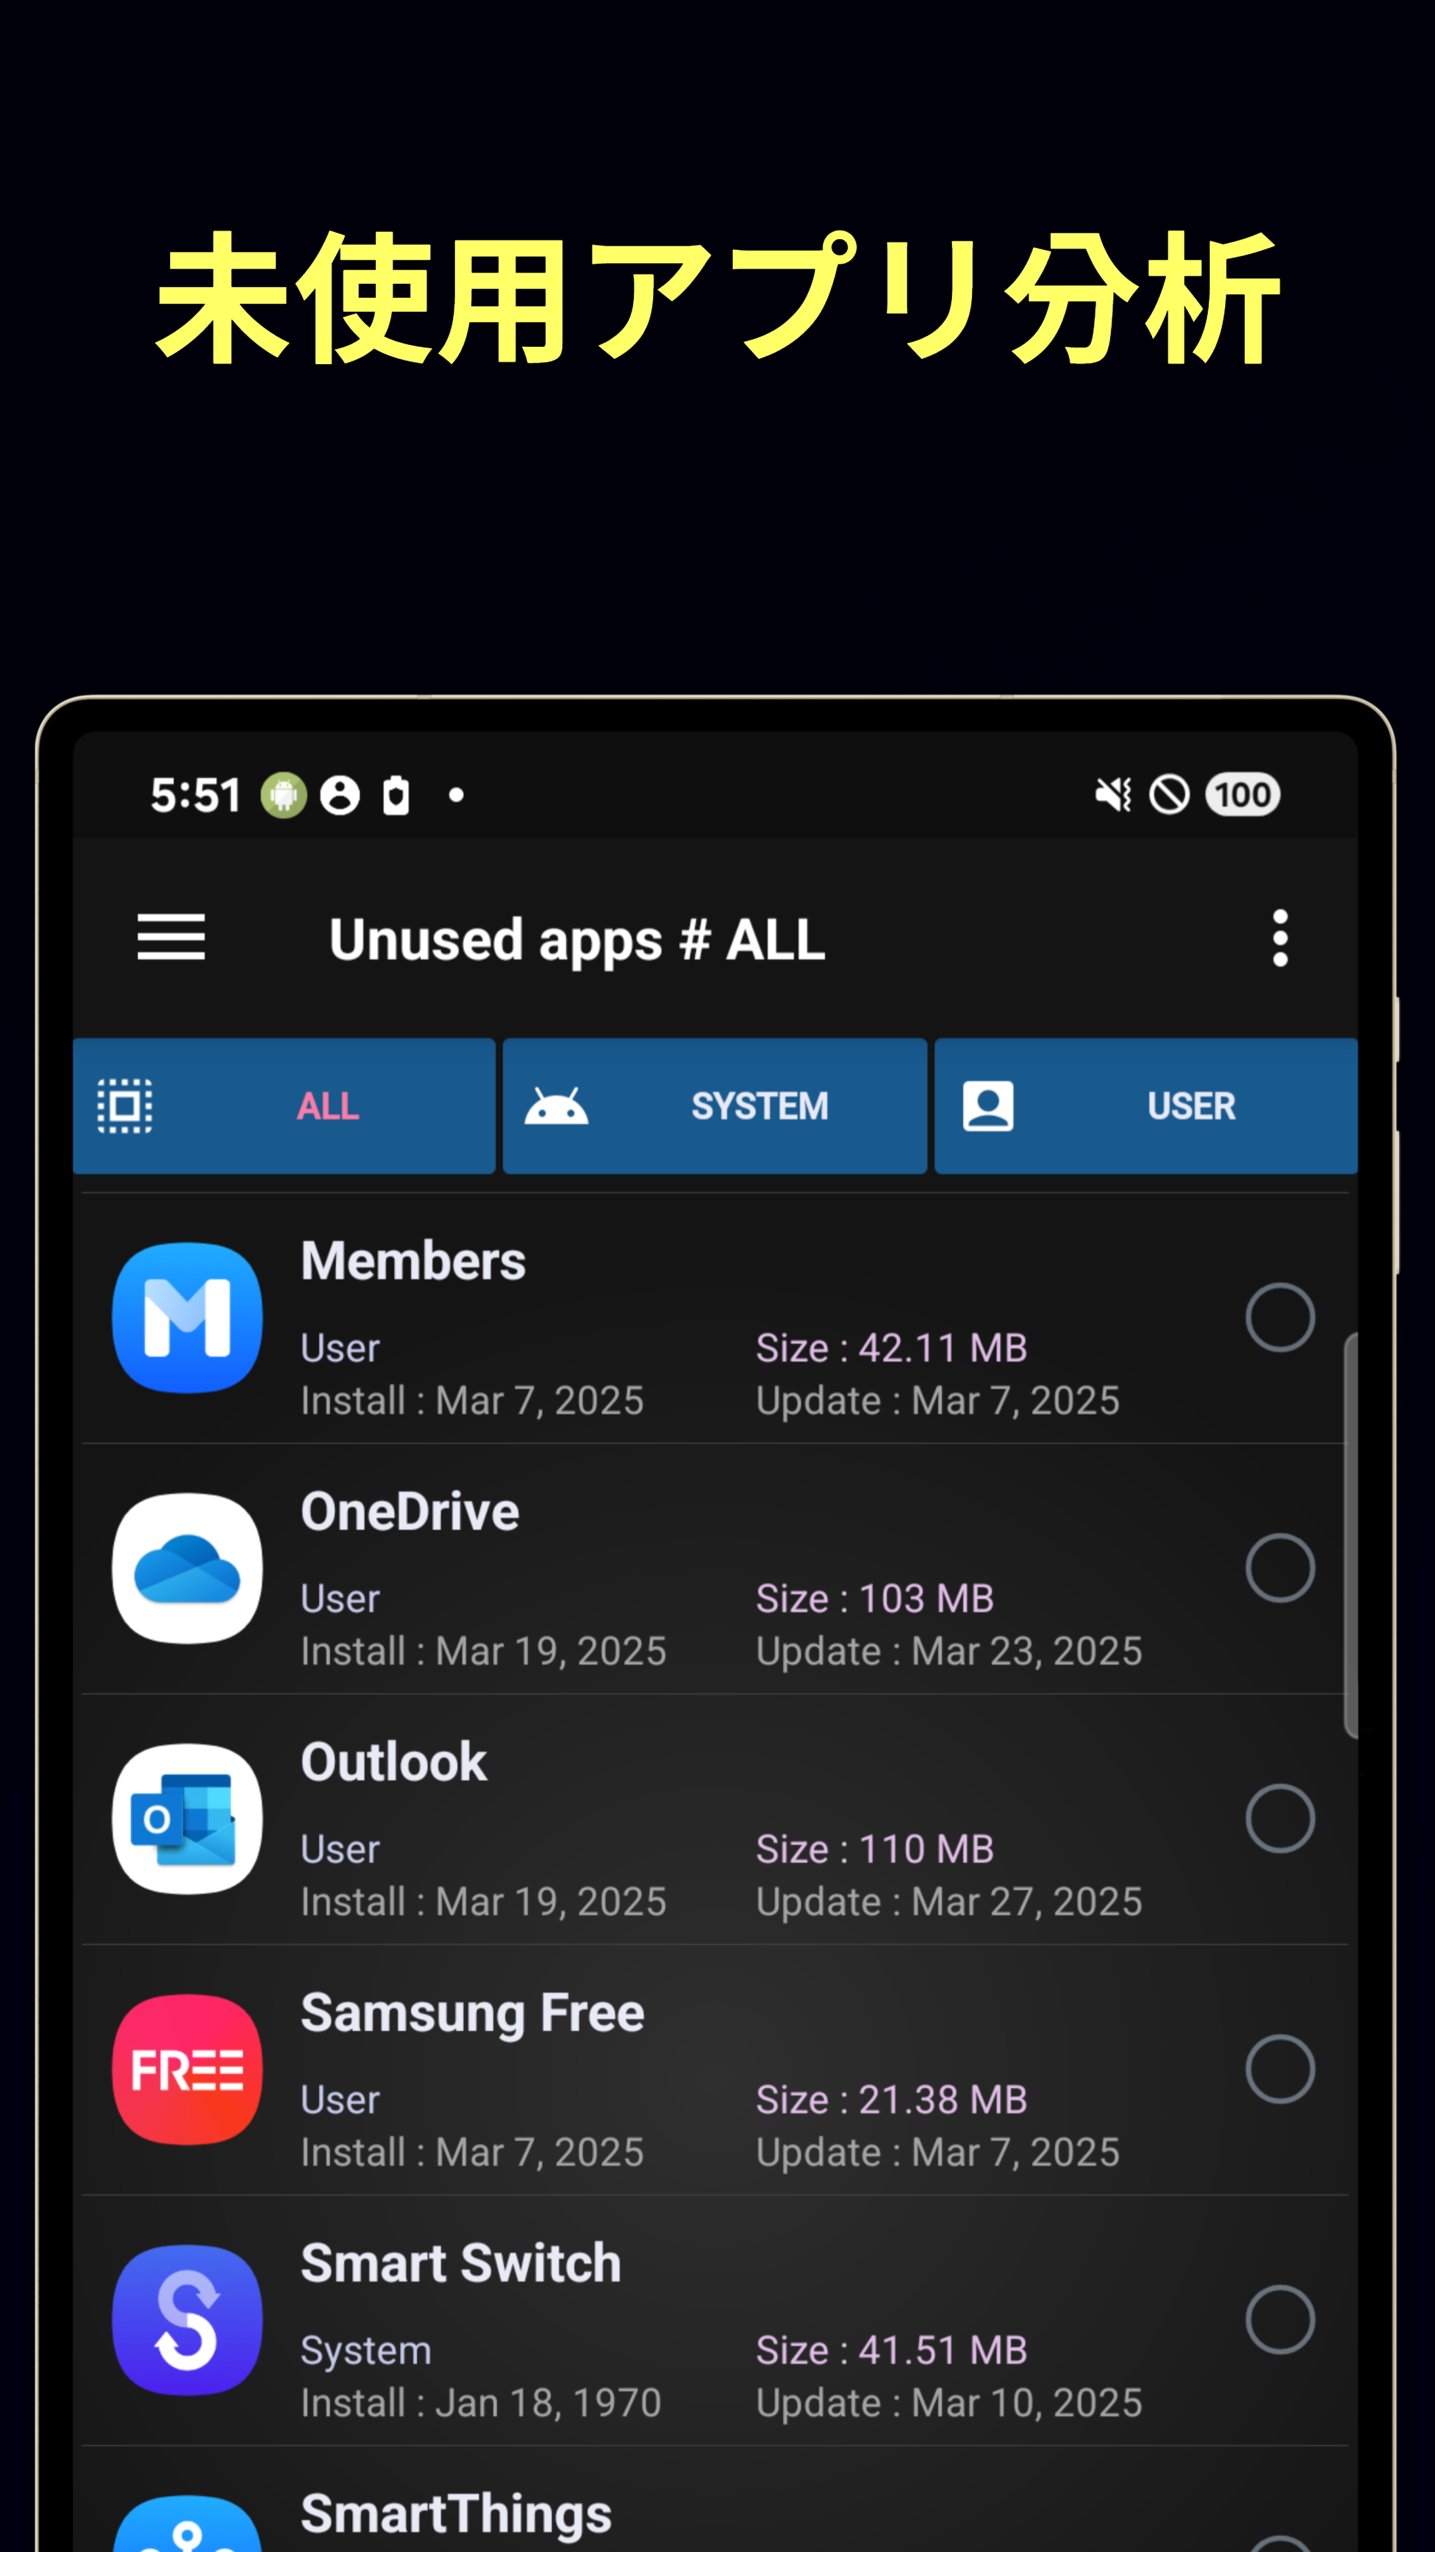The image size is (1435, 2552).
Task: Switch to the ALL tab
Action: (x=284, y=1106)
